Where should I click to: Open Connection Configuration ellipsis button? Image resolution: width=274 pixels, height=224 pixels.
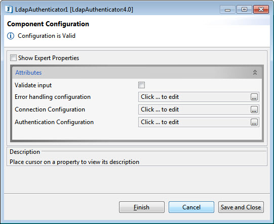[254, 109]
